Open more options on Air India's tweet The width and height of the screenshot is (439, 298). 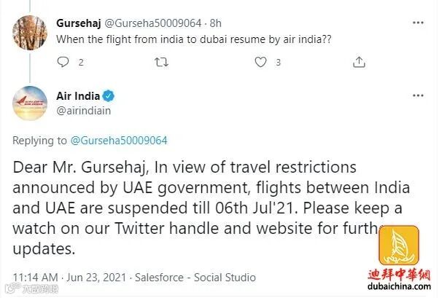418,96
